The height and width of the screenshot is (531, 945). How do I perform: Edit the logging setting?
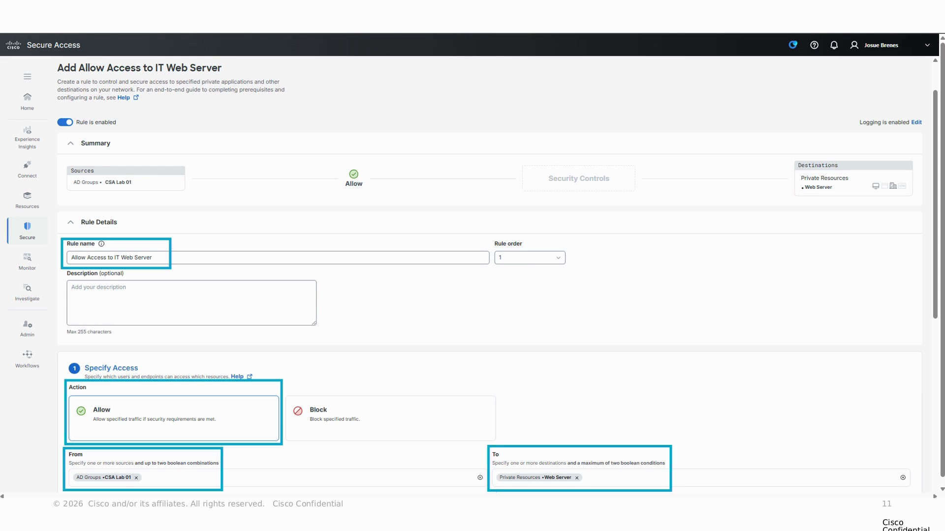[916, 122]
